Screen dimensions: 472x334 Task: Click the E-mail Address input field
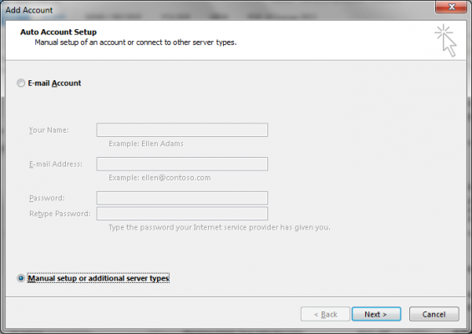tap(182, 164)
